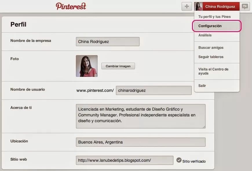The height and width of the screenshot is (171, 252).
Task: Click the Nombre de la empresa label
Action: point(31,41)
